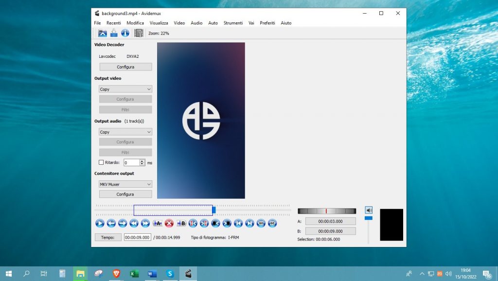This screenshot has height=281, width=498.
Task: Click the Tempo button
Action: (x=108, y=237)
